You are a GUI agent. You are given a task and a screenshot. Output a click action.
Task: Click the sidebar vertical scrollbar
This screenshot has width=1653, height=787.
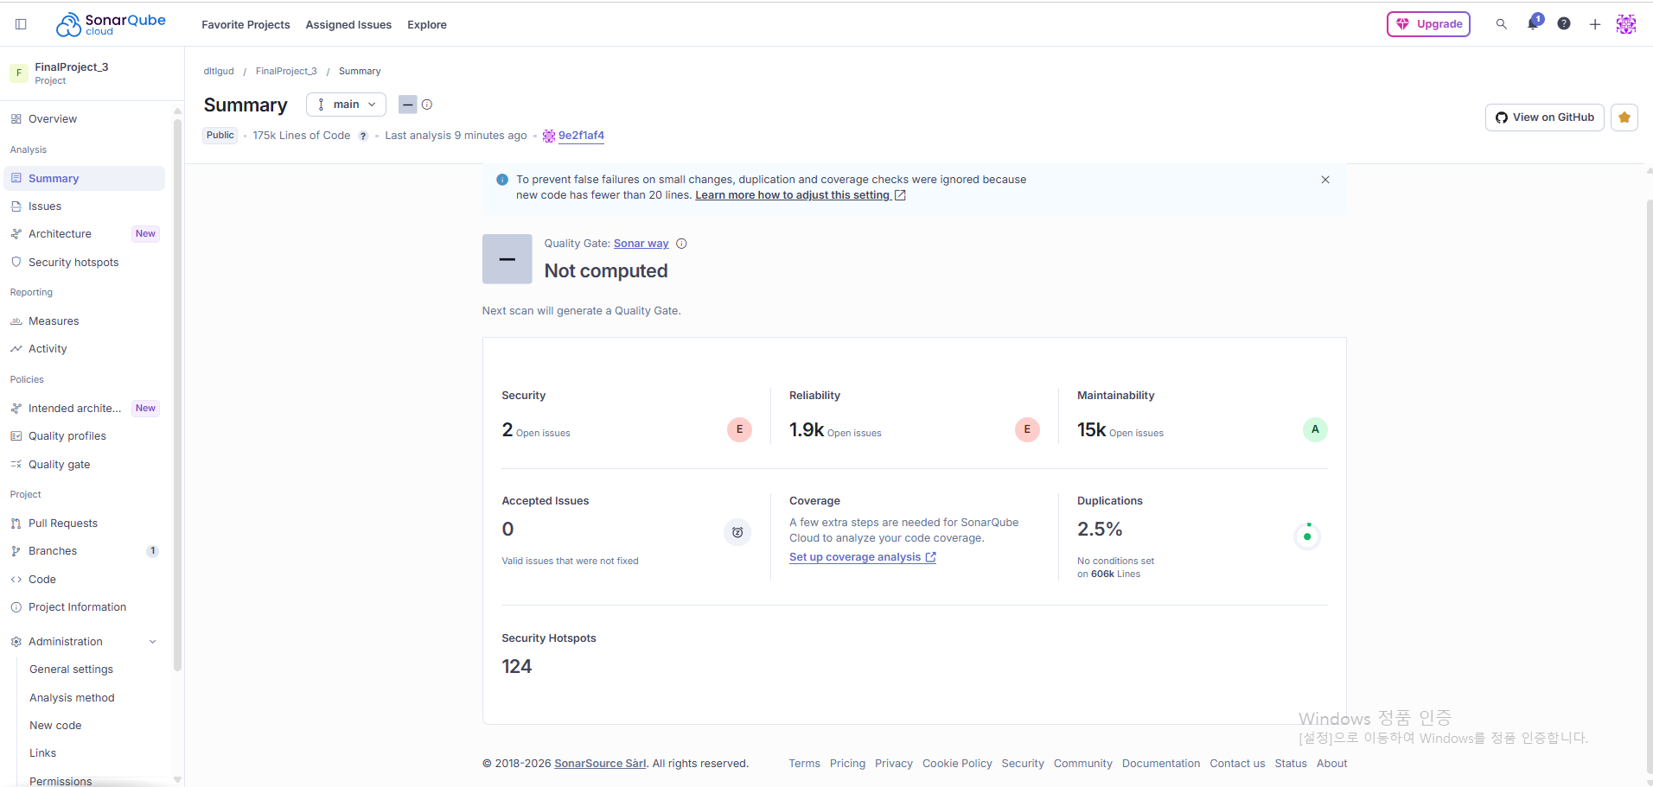pyautogui.click(x=177, y=395)
